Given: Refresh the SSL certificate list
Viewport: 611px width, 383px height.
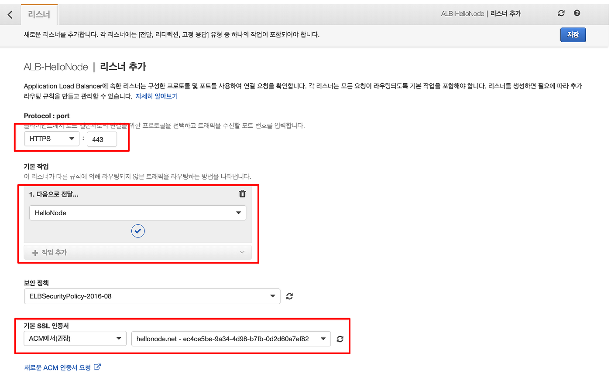Looking at the screenshot, I should point(340,339).
